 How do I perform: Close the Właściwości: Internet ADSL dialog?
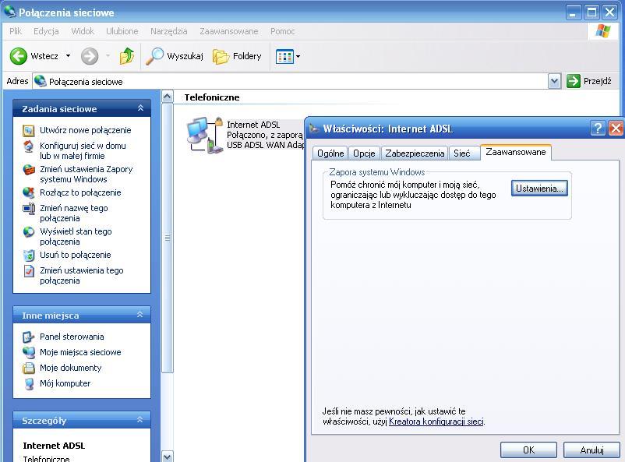[616, 129]
